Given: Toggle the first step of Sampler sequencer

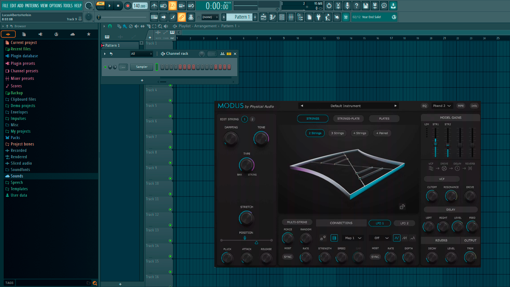Looking at the screenshot, I should coord(162,67).
